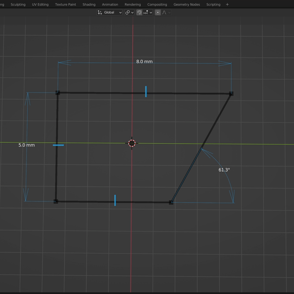Select the top-right vertex of the sketch

click(231, 94)
